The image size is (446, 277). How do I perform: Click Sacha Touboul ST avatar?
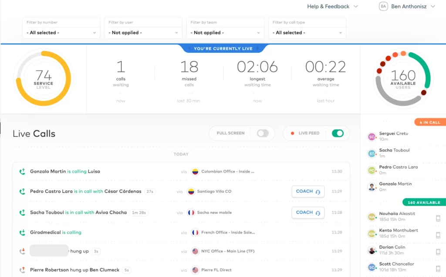(x=372, y=154)
